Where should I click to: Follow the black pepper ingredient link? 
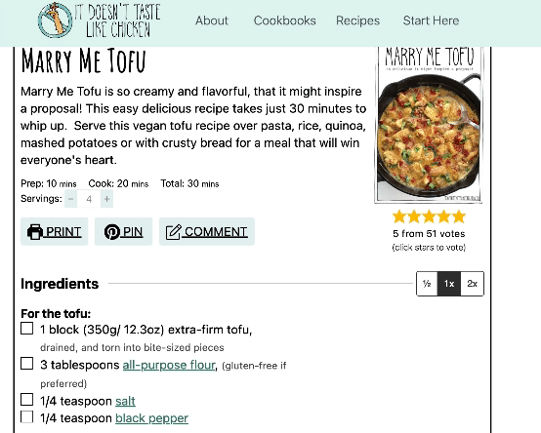coord(151,418)
